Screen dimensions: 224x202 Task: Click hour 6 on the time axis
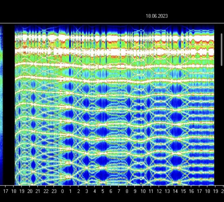(x=111, y=191)
